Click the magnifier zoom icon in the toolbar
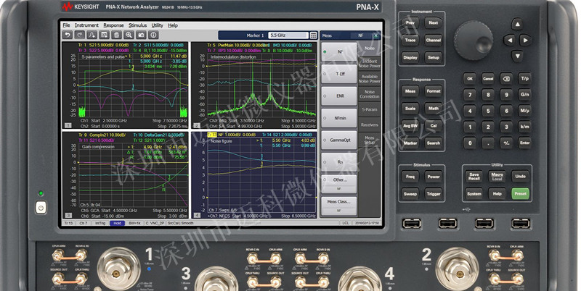 (129, 35)
